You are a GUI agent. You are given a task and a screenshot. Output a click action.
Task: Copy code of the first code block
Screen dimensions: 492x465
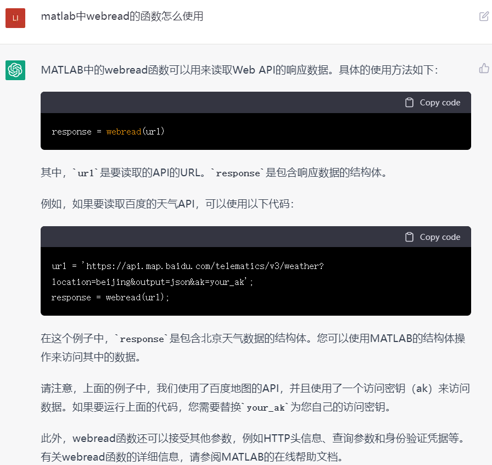[x=433, y=103]
